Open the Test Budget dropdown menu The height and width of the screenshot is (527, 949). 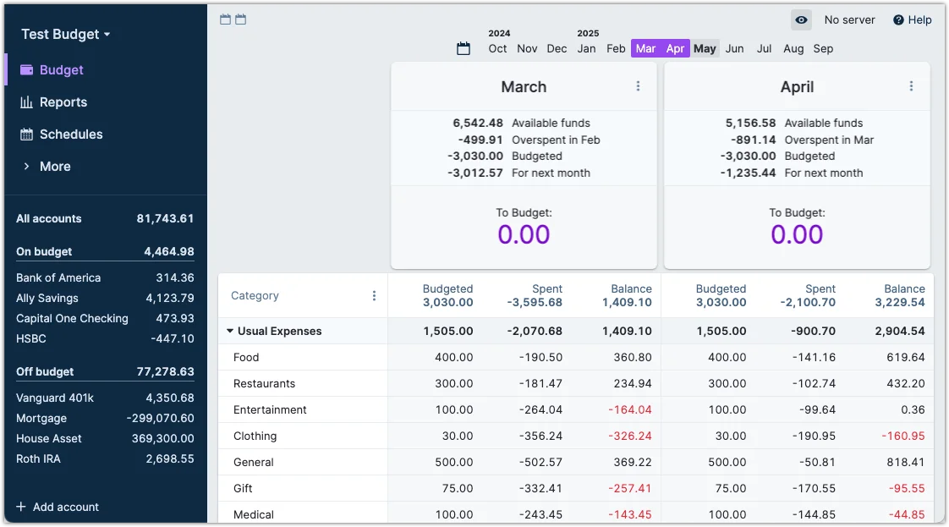click(x=66, y=35)
